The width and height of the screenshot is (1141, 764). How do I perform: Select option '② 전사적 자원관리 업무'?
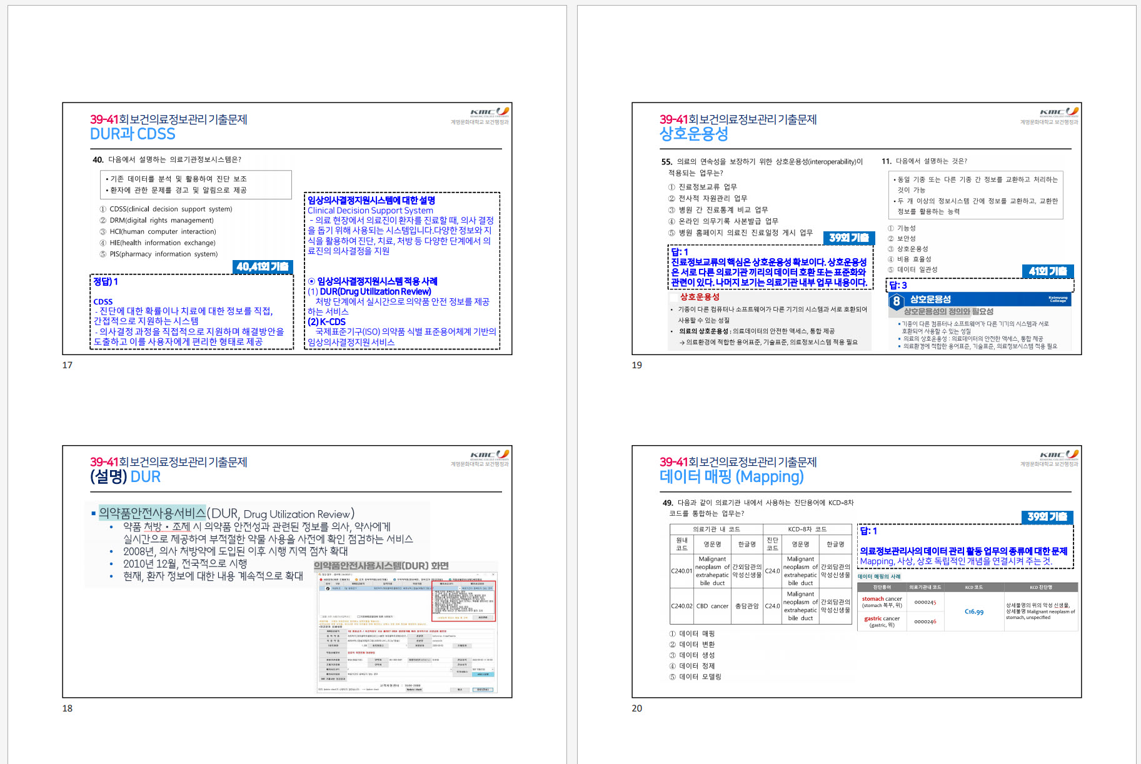coord(708,198)
